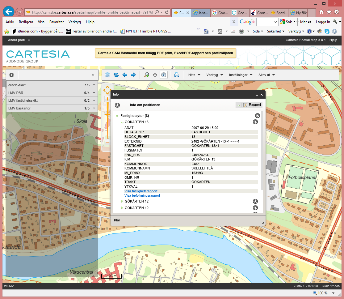Open the Hitta dropdown menu

(194, 75)
